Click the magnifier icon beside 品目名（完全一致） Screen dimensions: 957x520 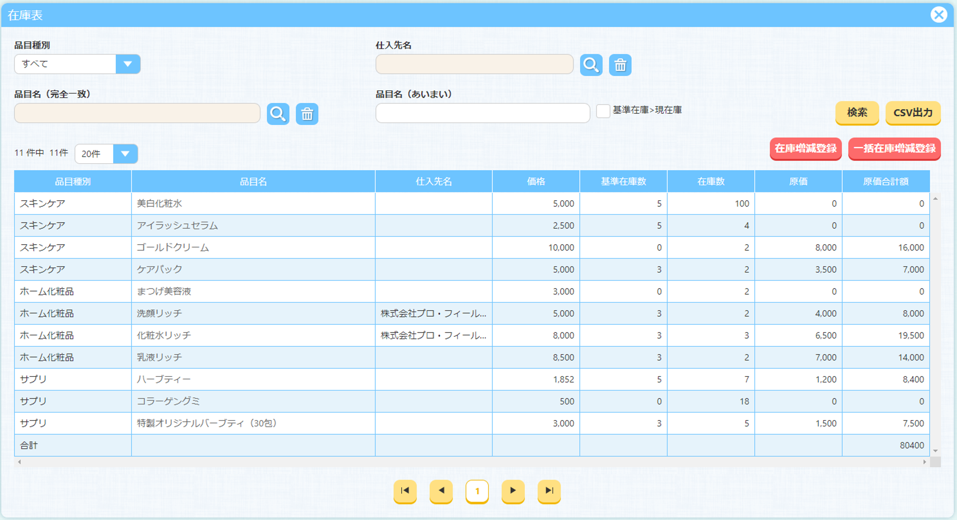pyautogui.click(x=278, y=114)
